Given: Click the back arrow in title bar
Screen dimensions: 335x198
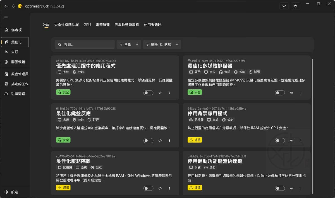Looking at the screenshot, I should pos(6,6).
